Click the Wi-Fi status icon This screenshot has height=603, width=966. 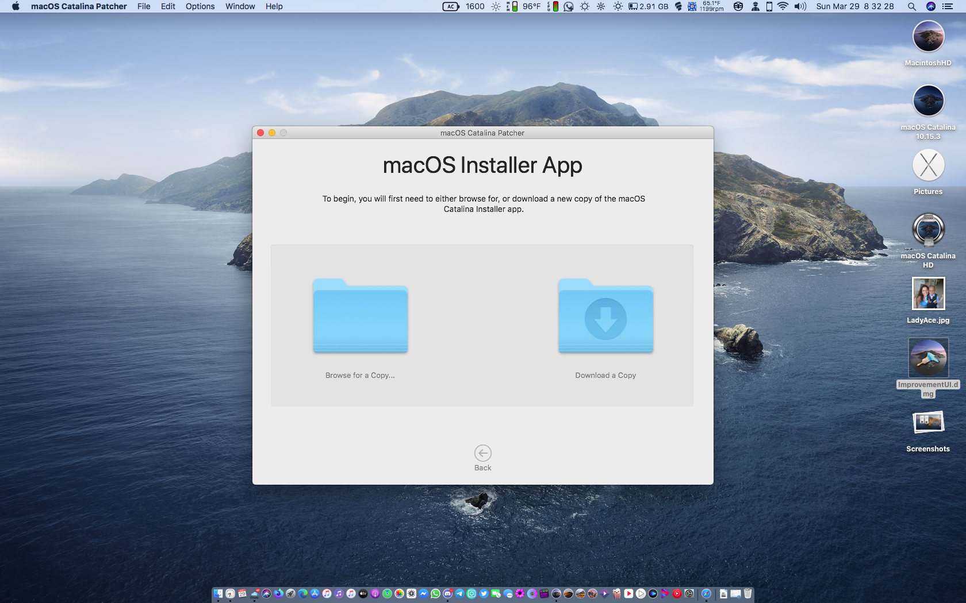[783, 6]
